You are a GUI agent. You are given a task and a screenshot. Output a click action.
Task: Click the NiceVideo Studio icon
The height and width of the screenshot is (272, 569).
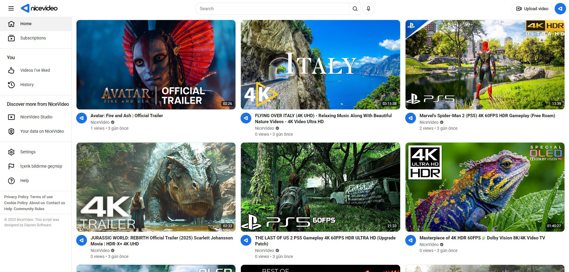click(11, 117)
